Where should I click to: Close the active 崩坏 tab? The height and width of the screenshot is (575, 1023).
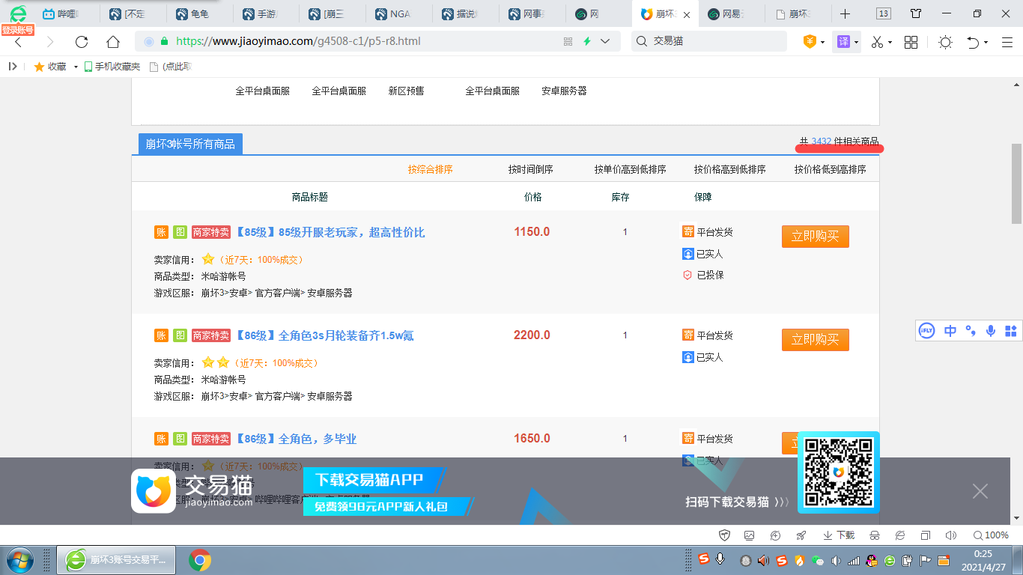coord(687,15)
